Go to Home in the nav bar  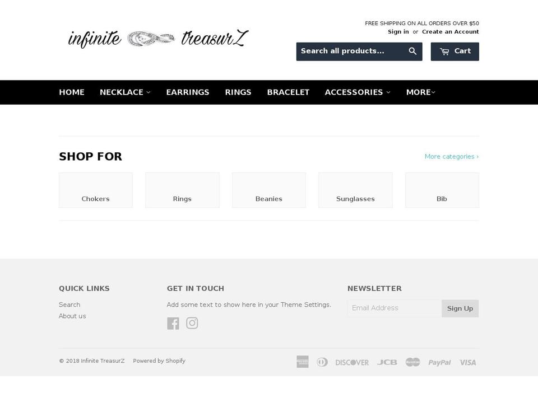coord(72,92)
